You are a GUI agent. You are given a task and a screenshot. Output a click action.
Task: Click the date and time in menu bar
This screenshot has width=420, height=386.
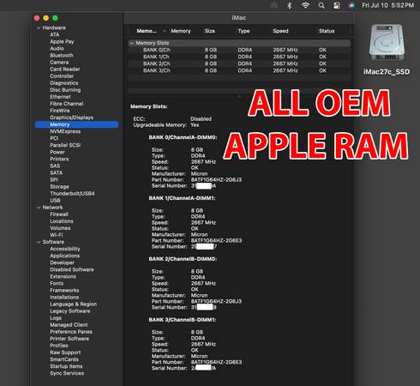(x=387, y=5)
